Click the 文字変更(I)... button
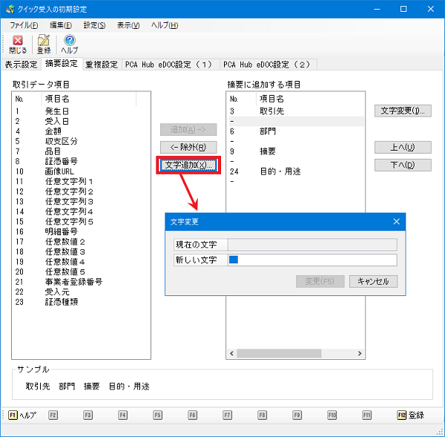 (402, 111)
